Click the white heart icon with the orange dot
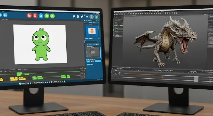 [82, 17]
